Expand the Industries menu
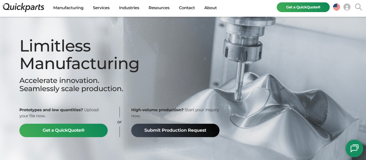Viewport: 366px width, 160px height. pyautogui.click(x=129, y=8)
